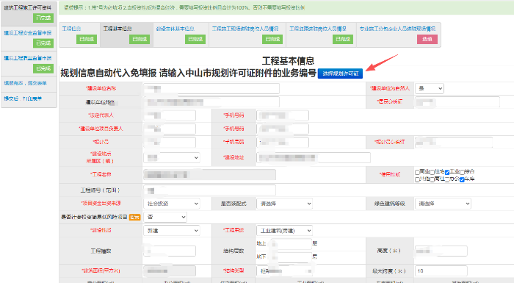The width and height of the screenshot is (514, 283).
Task: Open the 绿色建筑等级 dropdown
Action: tap(443, 204)
